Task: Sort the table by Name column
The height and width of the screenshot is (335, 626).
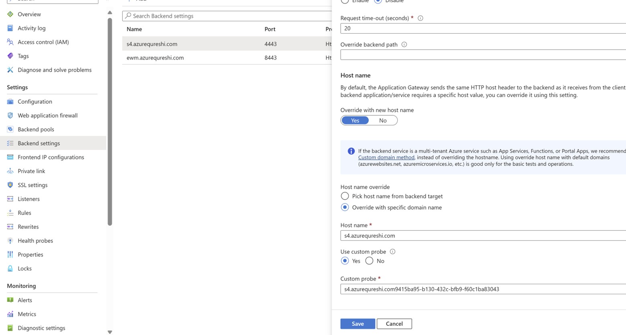Action: [134, 29]
